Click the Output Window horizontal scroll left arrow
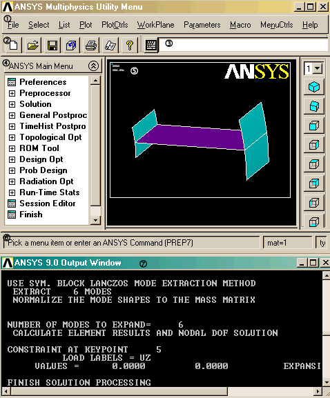 pos(7,391)
